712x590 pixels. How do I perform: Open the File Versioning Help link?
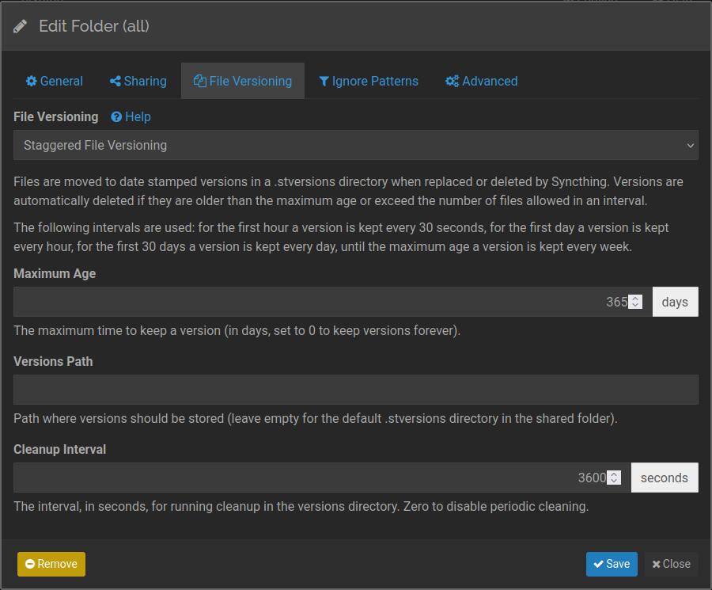point(137,116)
